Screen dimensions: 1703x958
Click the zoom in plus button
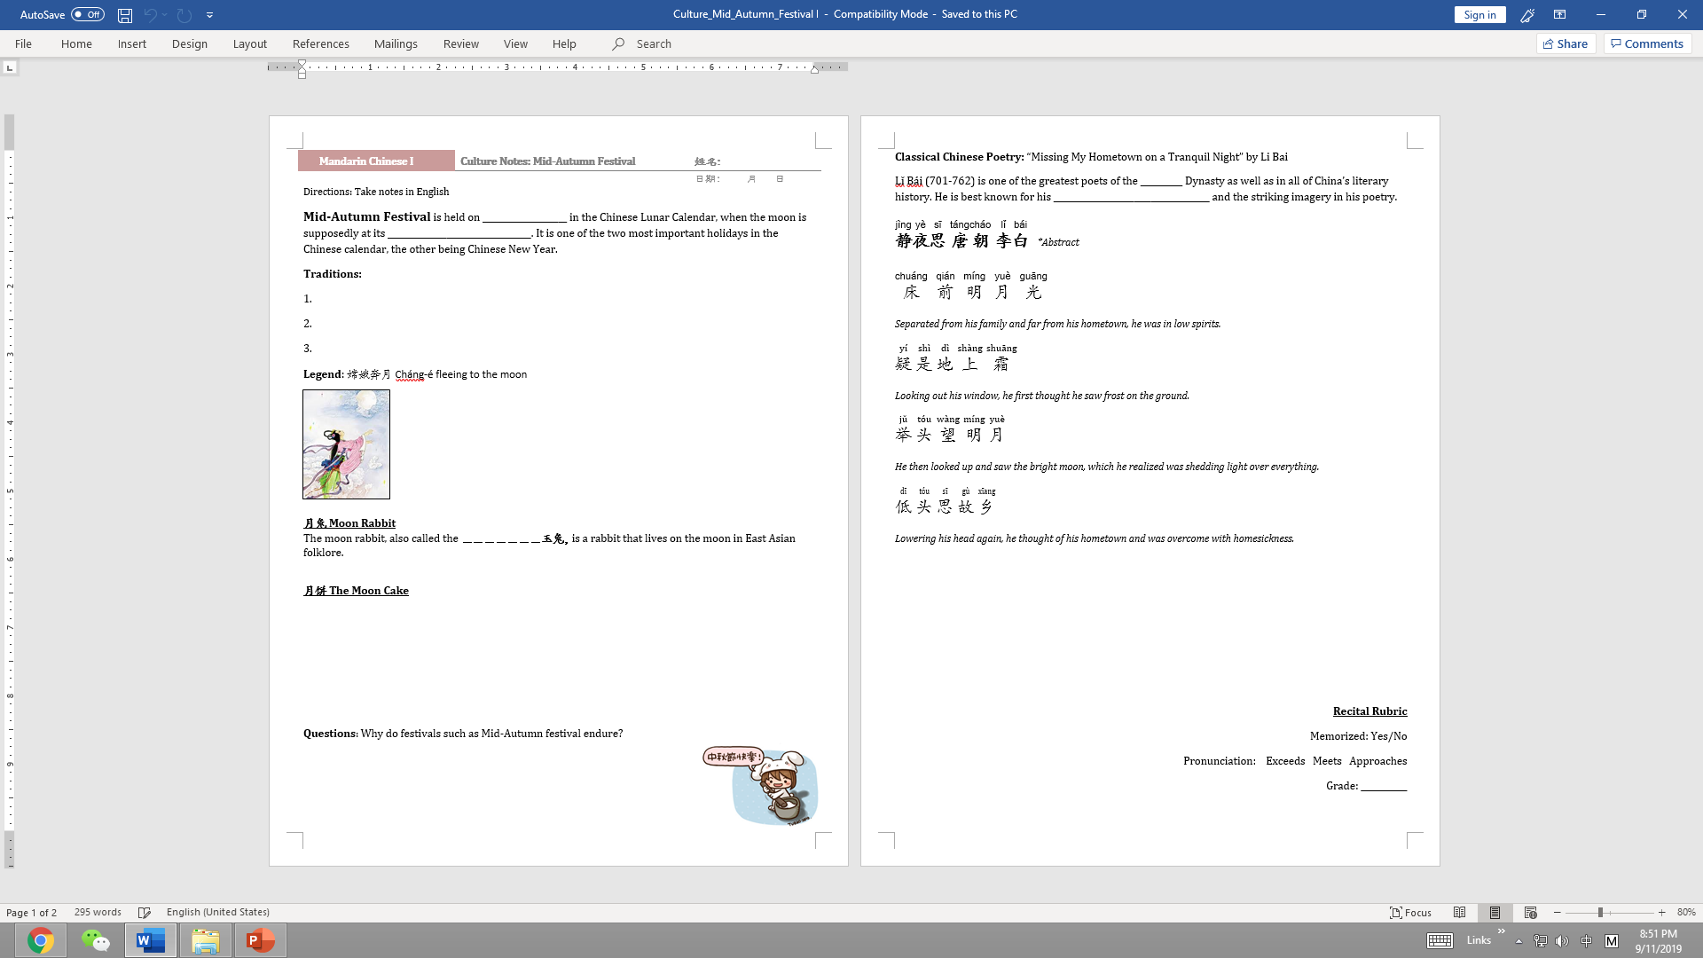click(x=1662, y=913)
